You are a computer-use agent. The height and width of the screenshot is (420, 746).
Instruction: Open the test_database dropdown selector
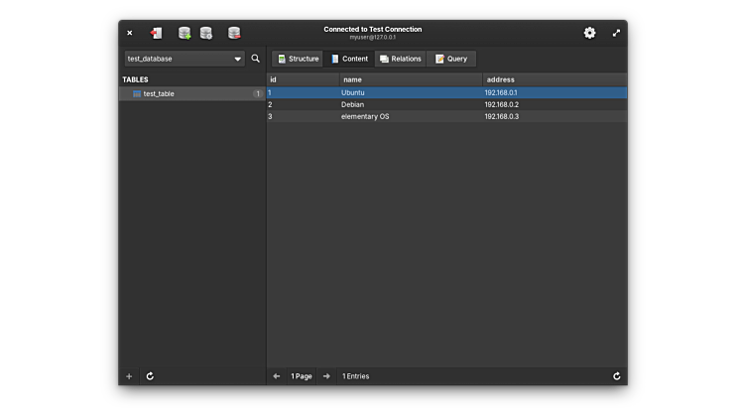point(185,59)
